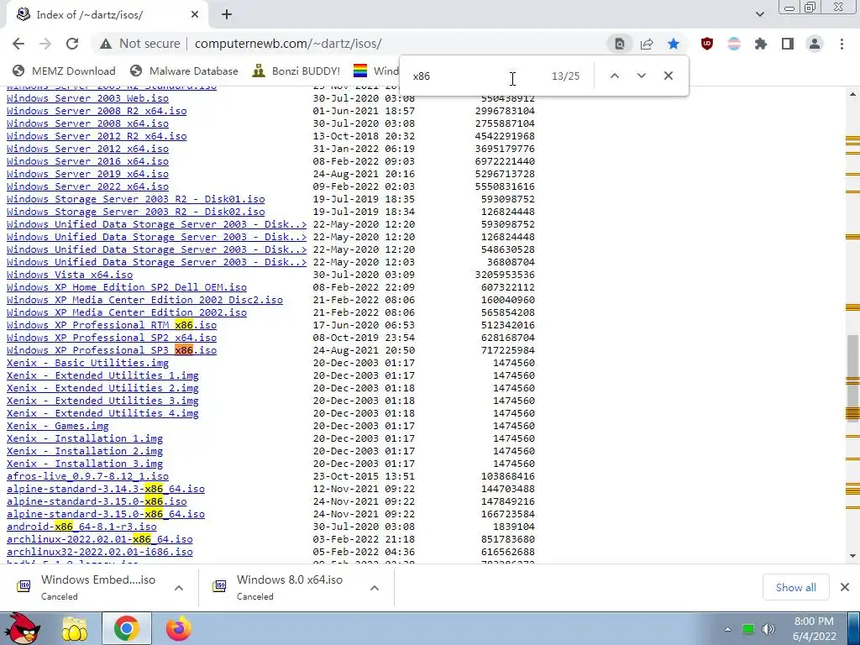Click Windows Storage Server 2003 R2 - Disk01.iso
The image size is (860, 645).
135,199
